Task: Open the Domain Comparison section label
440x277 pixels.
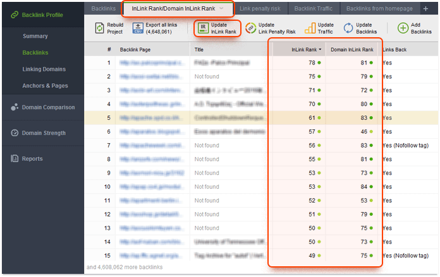Action: (x=49, y=107)
